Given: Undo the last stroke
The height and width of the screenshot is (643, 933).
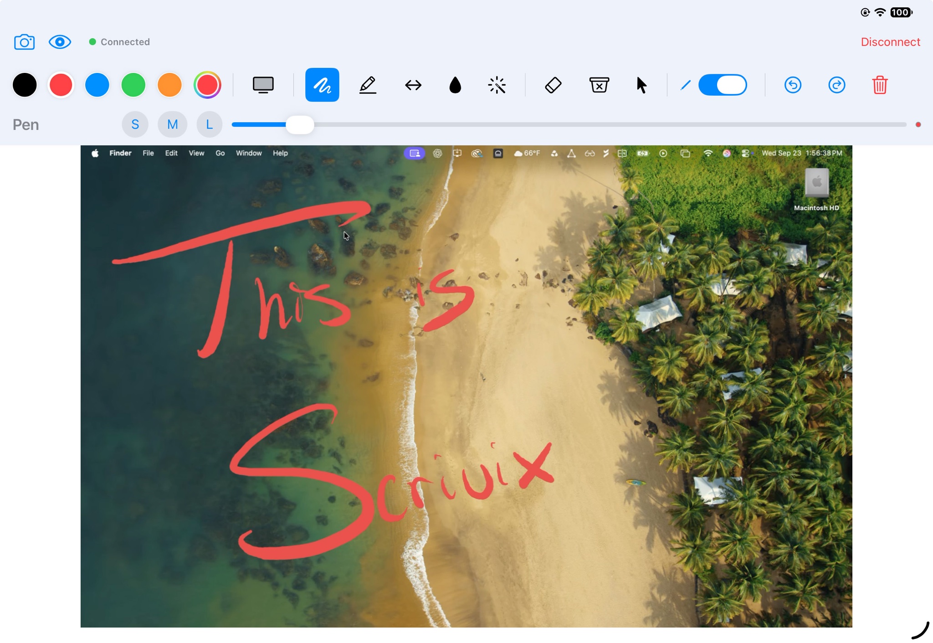Looking at the screenshot, I should pyautogui.click(x=793, y=85).
